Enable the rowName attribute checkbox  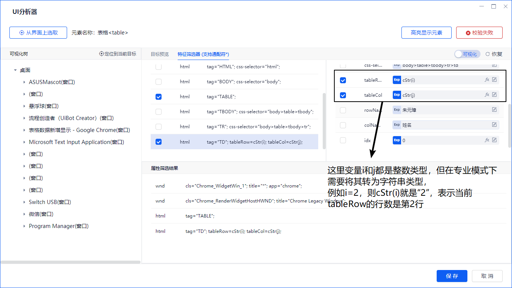343,110
